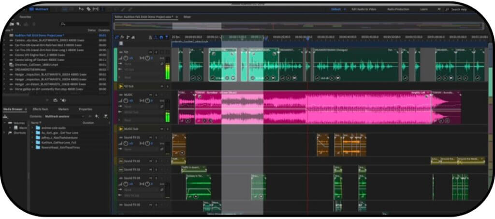Adjust the VO track volume knob
The image size is (495, 219).
[126, 58]
